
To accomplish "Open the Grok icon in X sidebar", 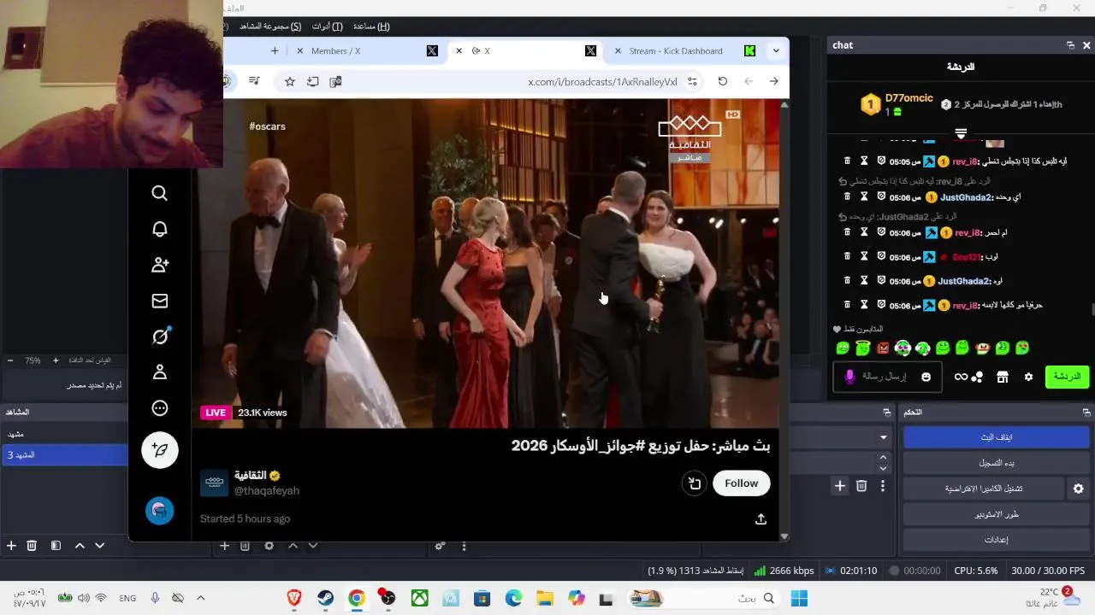I will 160,337.
